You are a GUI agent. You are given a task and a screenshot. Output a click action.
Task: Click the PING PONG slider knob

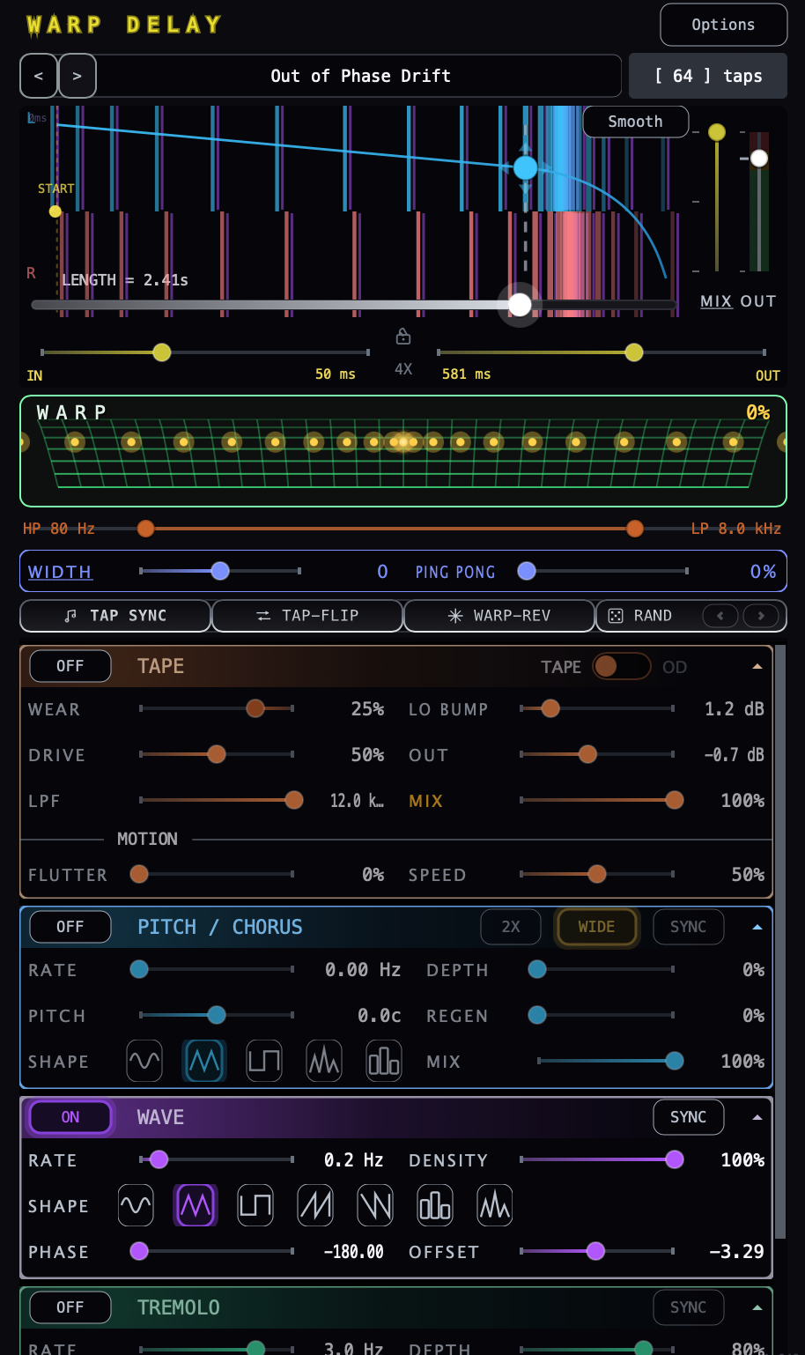pos(527,571)
